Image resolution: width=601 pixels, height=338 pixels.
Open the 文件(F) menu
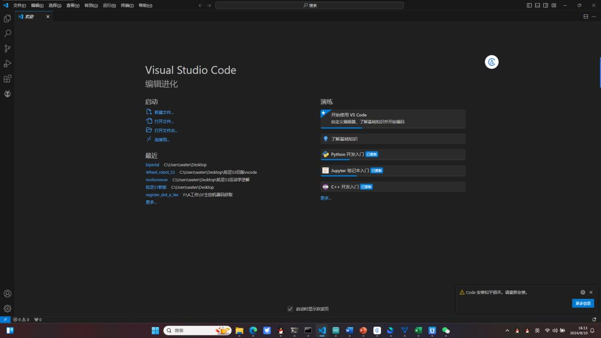click(x=19, y=5)
